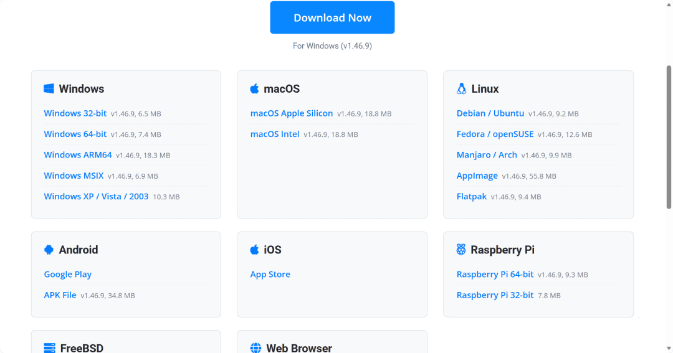
Task: Click the 'v1.46.9, 34.8 MB' size label
Action: coord(108,296)
